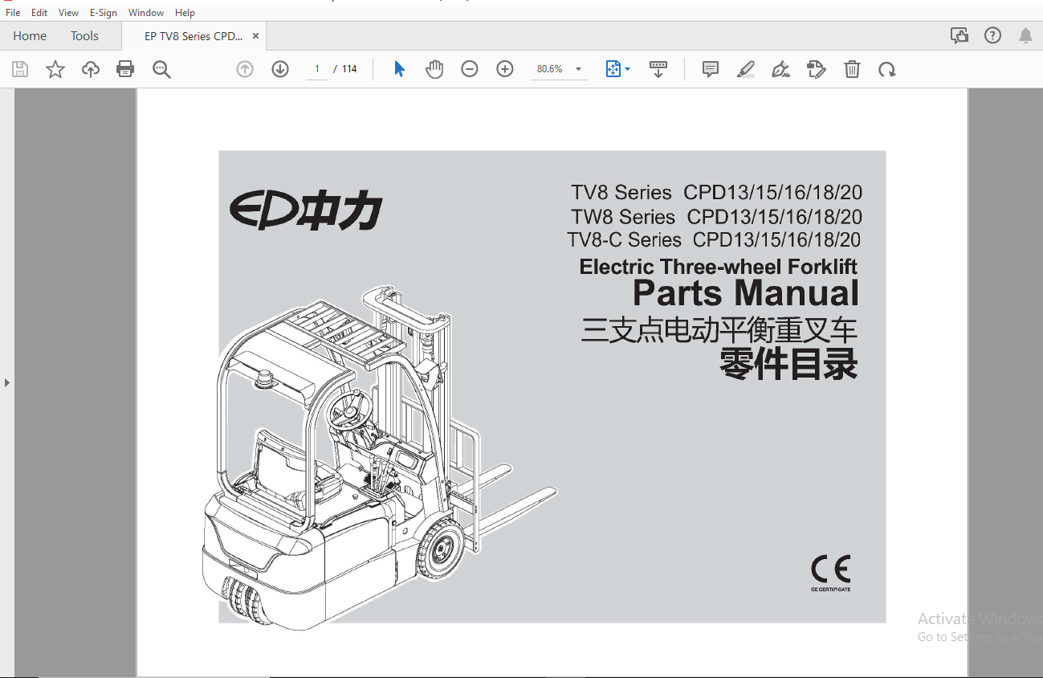The width and height of the screenshot is (1043, 678).
Task: Click the page number input field
Action: point(317,69)
